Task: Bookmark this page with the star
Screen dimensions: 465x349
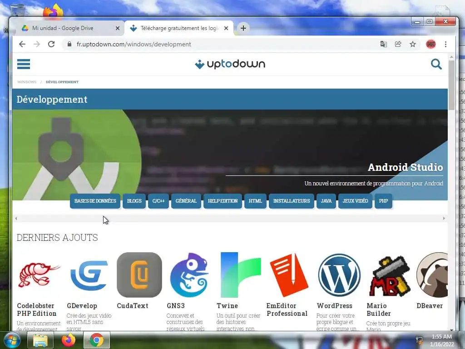Action: 412,44
